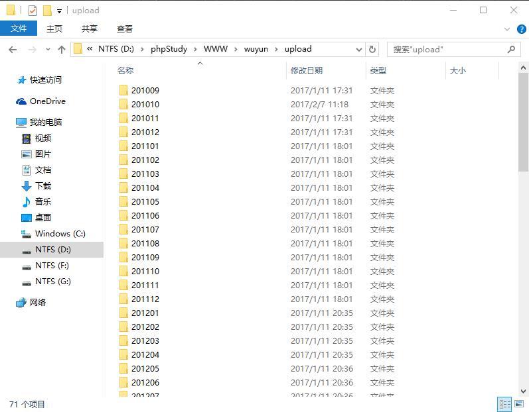Switch to details view icon
The width and height of the screenshot is (529, 412).
click(x=505, y=404)
